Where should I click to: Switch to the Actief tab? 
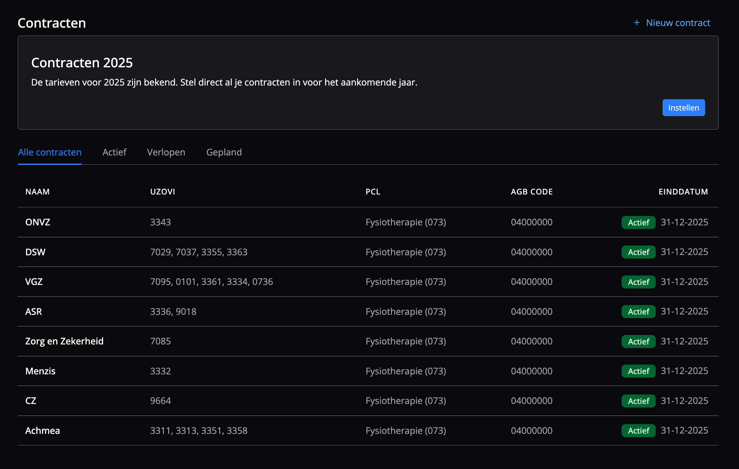pos(114,152)
